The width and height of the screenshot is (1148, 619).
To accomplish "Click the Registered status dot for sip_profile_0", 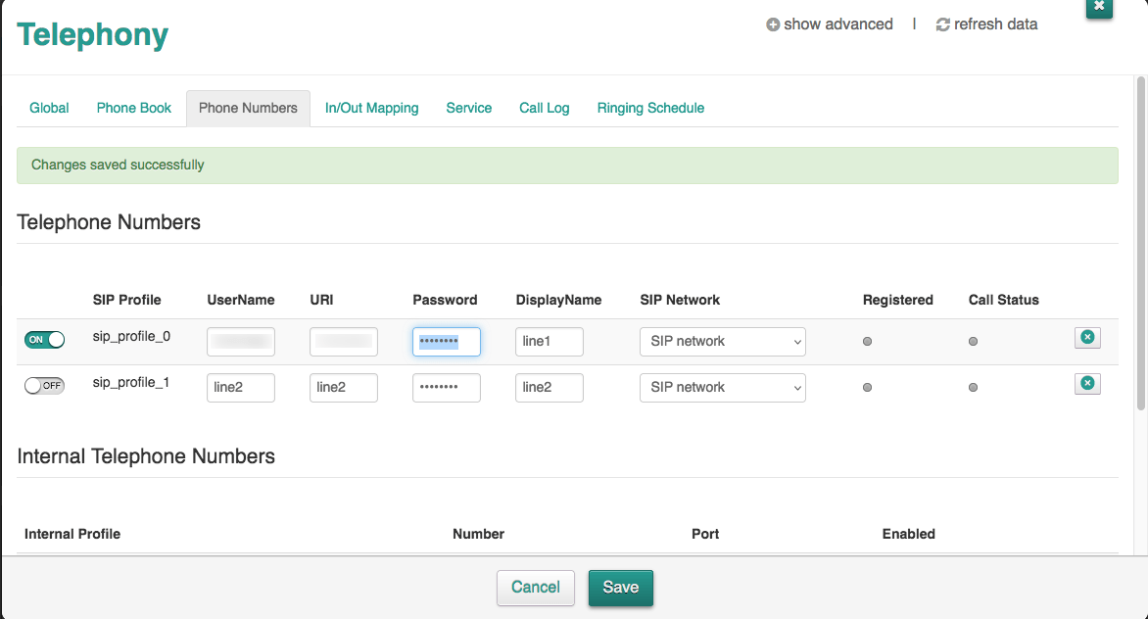I will pos(867,342).
